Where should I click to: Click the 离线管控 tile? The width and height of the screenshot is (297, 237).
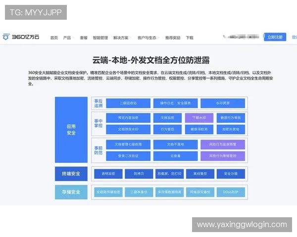pyautogui.click(x=200, y=174)
